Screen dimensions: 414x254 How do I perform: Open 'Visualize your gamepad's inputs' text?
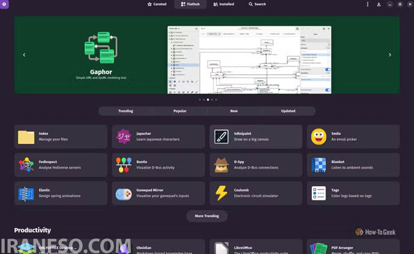coord(162,196)
